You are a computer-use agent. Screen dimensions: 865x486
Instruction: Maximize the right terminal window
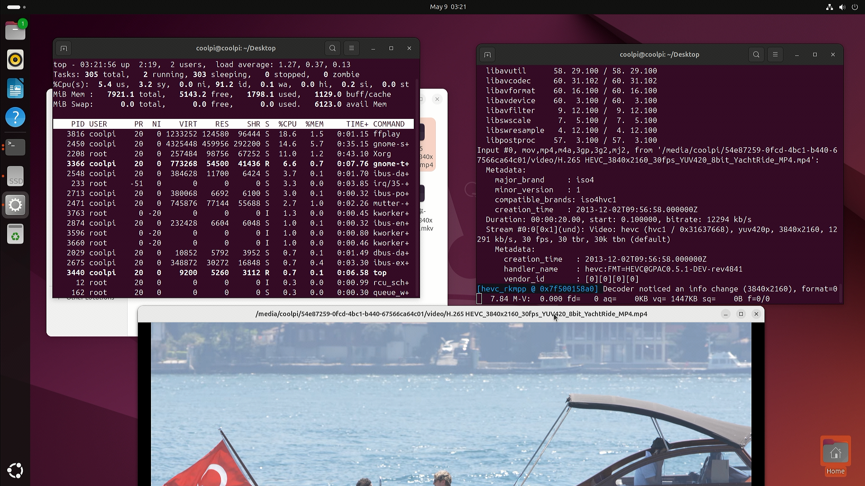[815, 55]
